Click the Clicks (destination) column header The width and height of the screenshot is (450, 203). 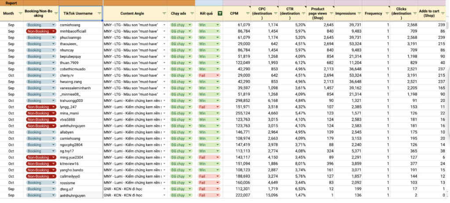(402, 14)
